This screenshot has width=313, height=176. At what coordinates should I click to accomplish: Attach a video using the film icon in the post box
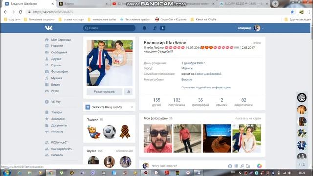click(x=236, y=166)
